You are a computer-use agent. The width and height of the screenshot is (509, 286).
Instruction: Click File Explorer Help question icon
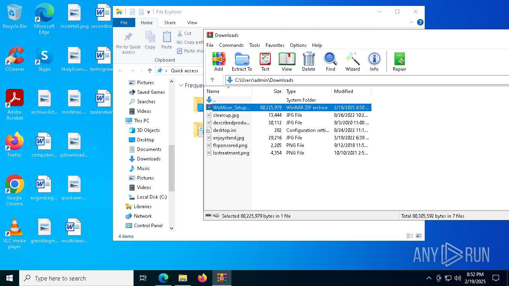[420, 22]
